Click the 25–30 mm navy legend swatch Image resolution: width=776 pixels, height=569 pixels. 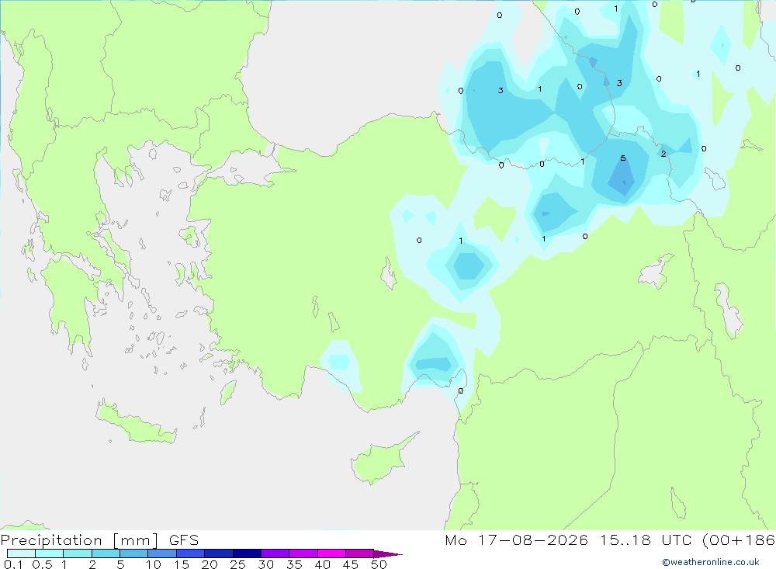pyautogui.click(x=247, y=553)
